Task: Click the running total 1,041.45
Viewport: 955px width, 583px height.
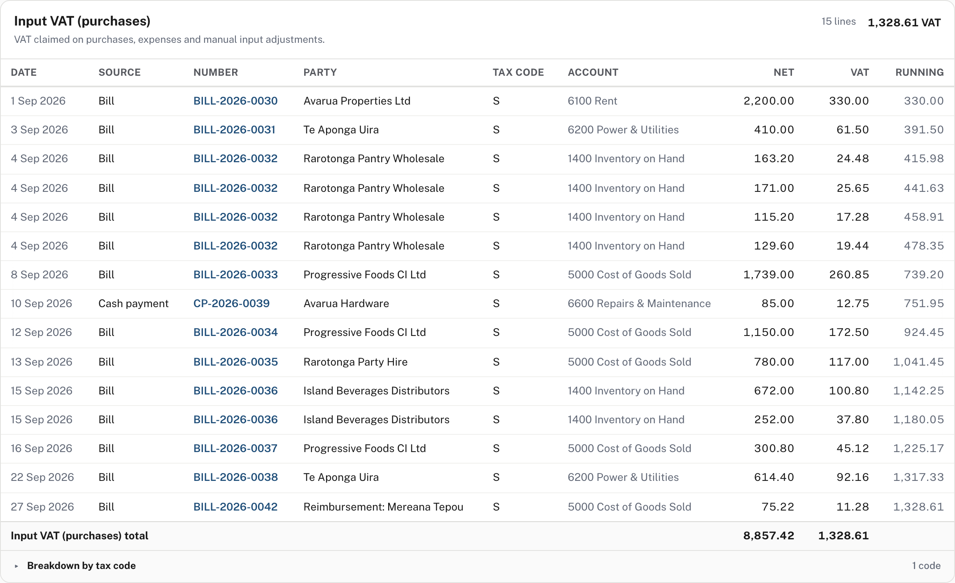Action: click(918, 362)
